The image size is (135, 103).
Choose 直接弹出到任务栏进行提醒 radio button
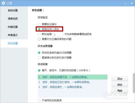(x=39, y=58)
